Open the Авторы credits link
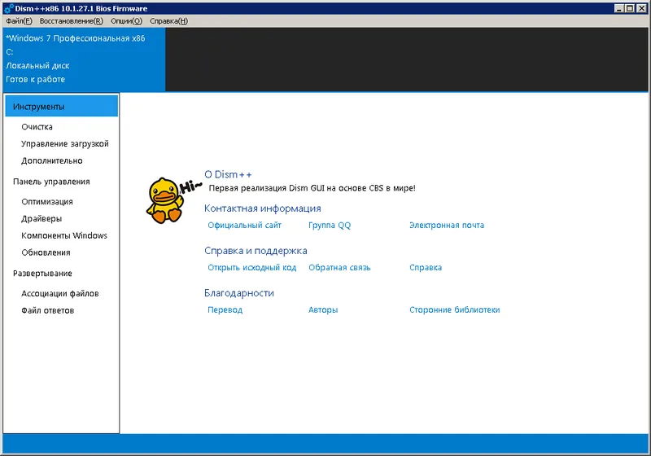 click(x=323, y=309)
